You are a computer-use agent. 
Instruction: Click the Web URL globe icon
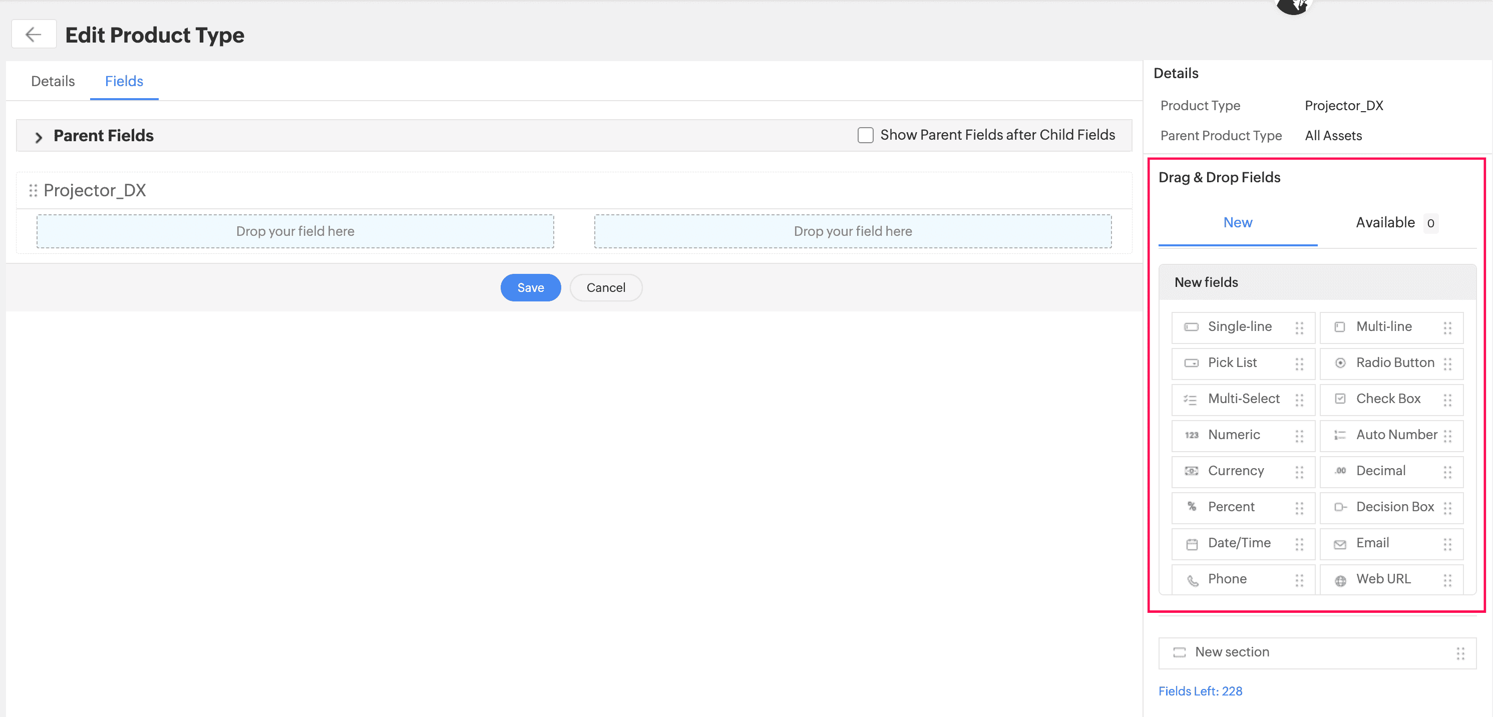coord(1340,580)
